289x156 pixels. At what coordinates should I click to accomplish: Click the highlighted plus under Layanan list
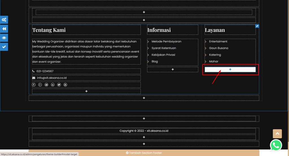(230, 69)
